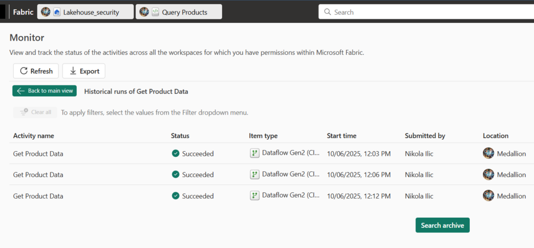Click the Fabric logo label

(23, 12)
